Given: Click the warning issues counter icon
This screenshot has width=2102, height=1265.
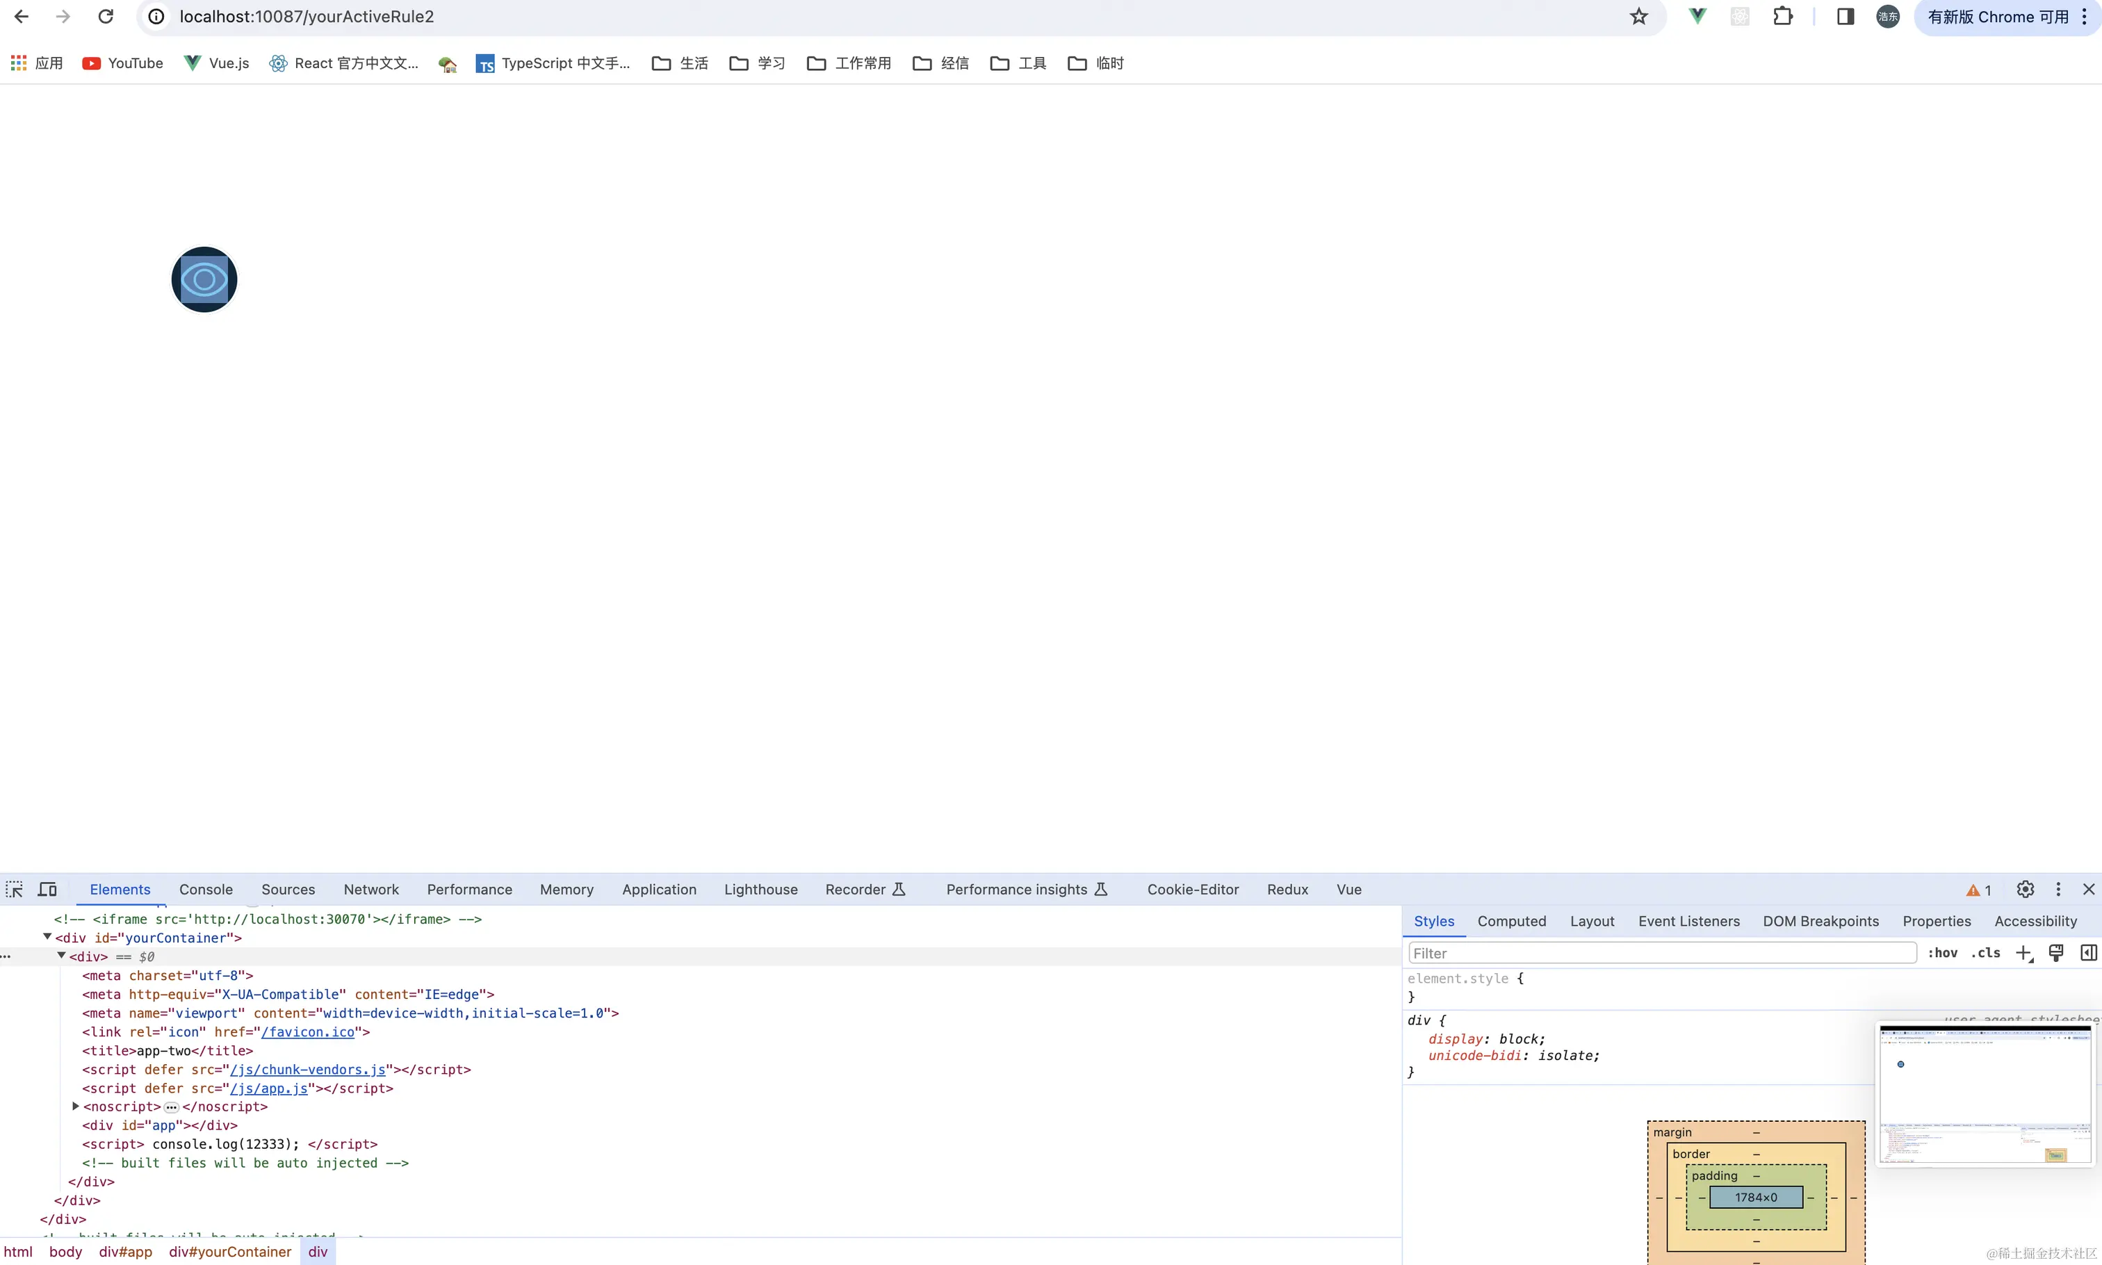Looking at the screenshot, I should tap(1978, 890).
